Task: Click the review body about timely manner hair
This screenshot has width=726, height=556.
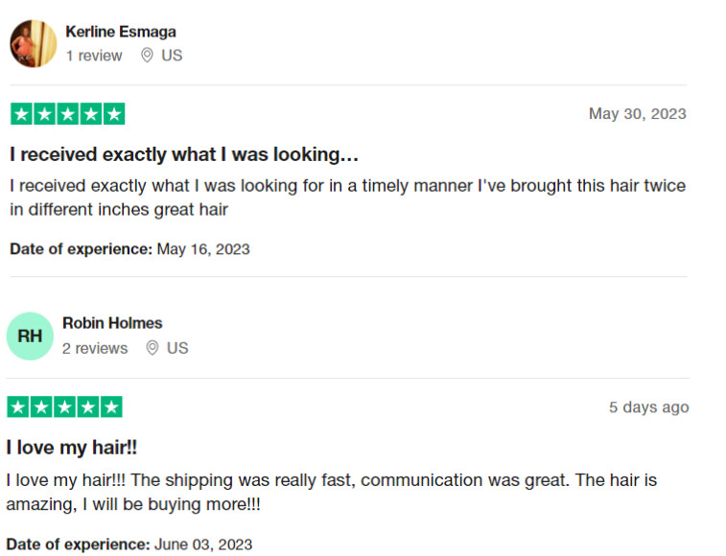Action: click(348, 197)
